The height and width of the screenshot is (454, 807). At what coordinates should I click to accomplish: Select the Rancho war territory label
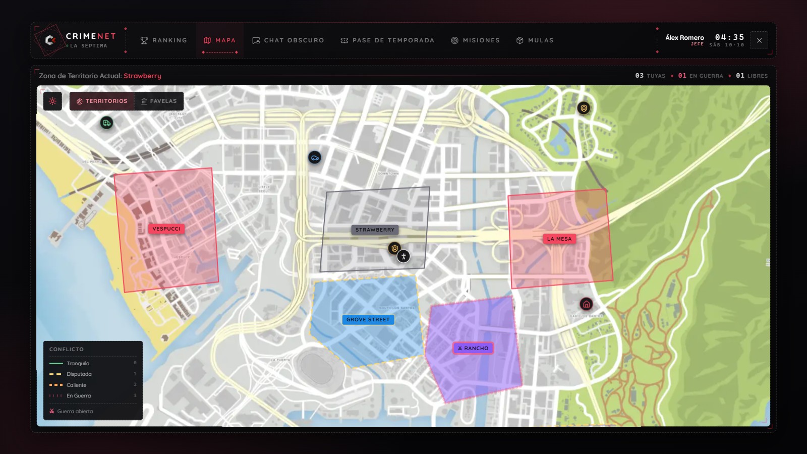(473, 348)
